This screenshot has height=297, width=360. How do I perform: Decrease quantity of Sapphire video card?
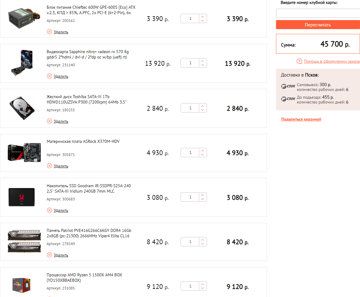pyautogui.click(x=202, y=65)
